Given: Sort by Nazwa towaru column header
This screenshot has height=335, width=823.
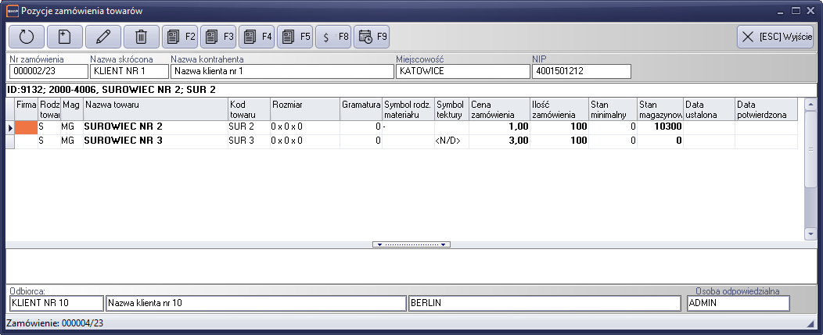Looking at the screenshot, I should point(155,109).
